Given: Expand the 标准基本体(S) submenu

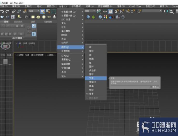Looking at the screenshot, I should pos(71,12).
